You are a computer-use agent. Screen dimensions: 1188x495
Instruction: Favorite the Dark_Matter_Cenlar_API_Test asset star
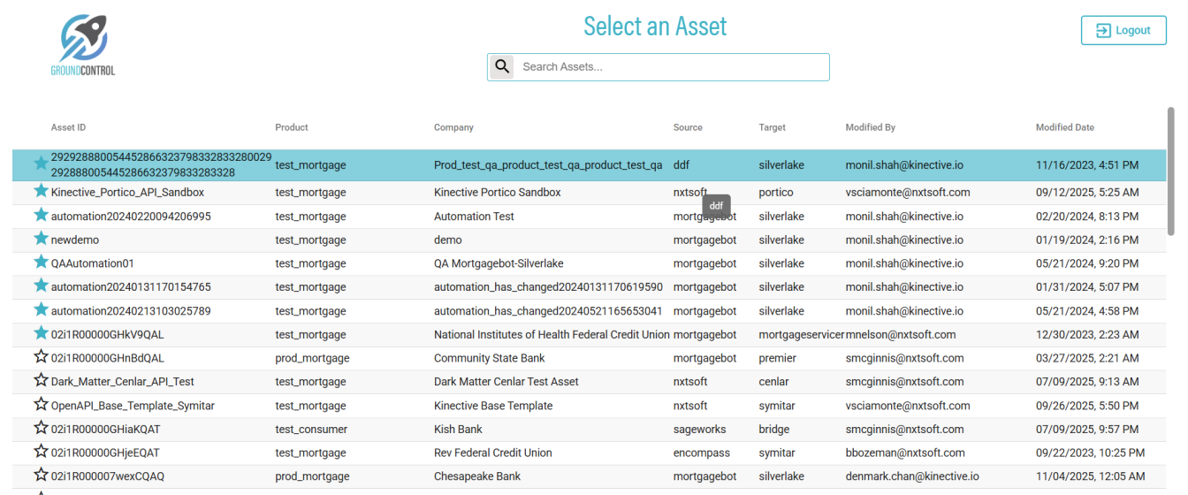41,381
